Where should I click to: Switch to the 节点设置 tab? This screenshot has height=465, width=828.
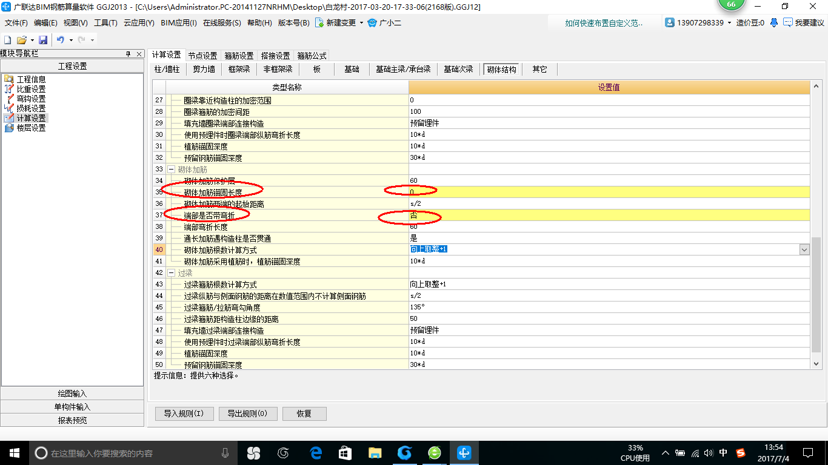tap(202, 55)
